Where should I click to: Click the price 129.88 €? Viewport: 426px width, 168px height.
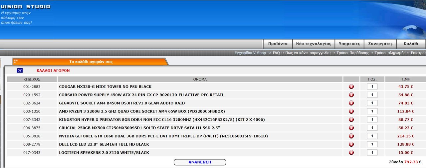[x=405, y=144]
